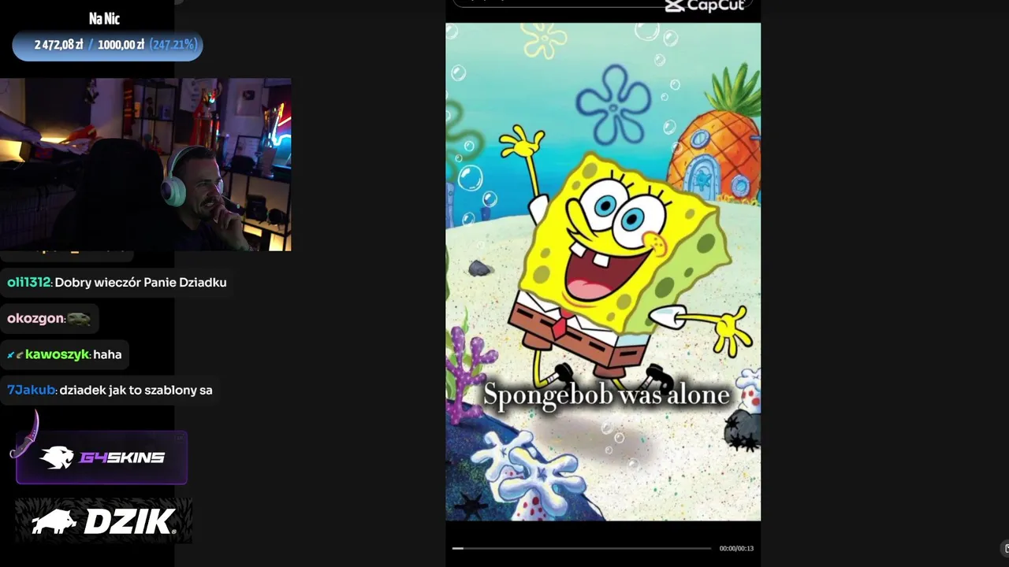Click the video playback progress bar
Screen dimensions: 1009x567
click(582, 548)
